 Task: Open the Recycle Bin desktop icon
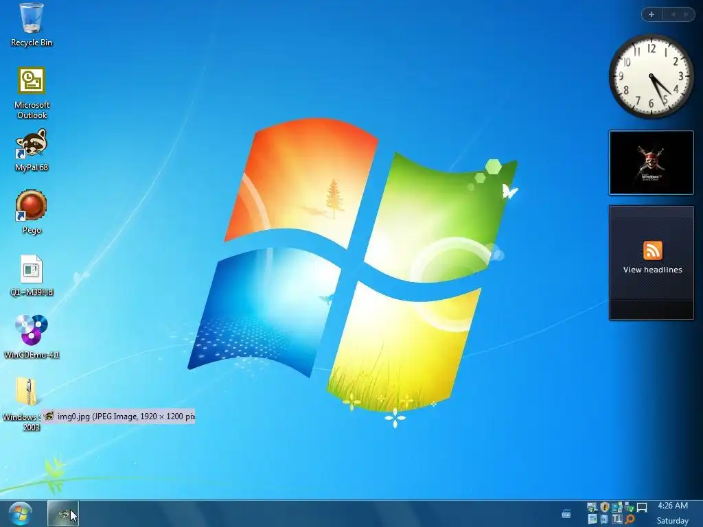tap(32, 25)
